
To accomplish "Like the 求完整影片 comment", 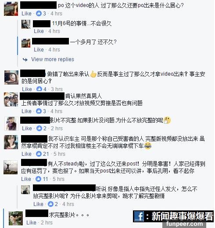I will point(31,223).
